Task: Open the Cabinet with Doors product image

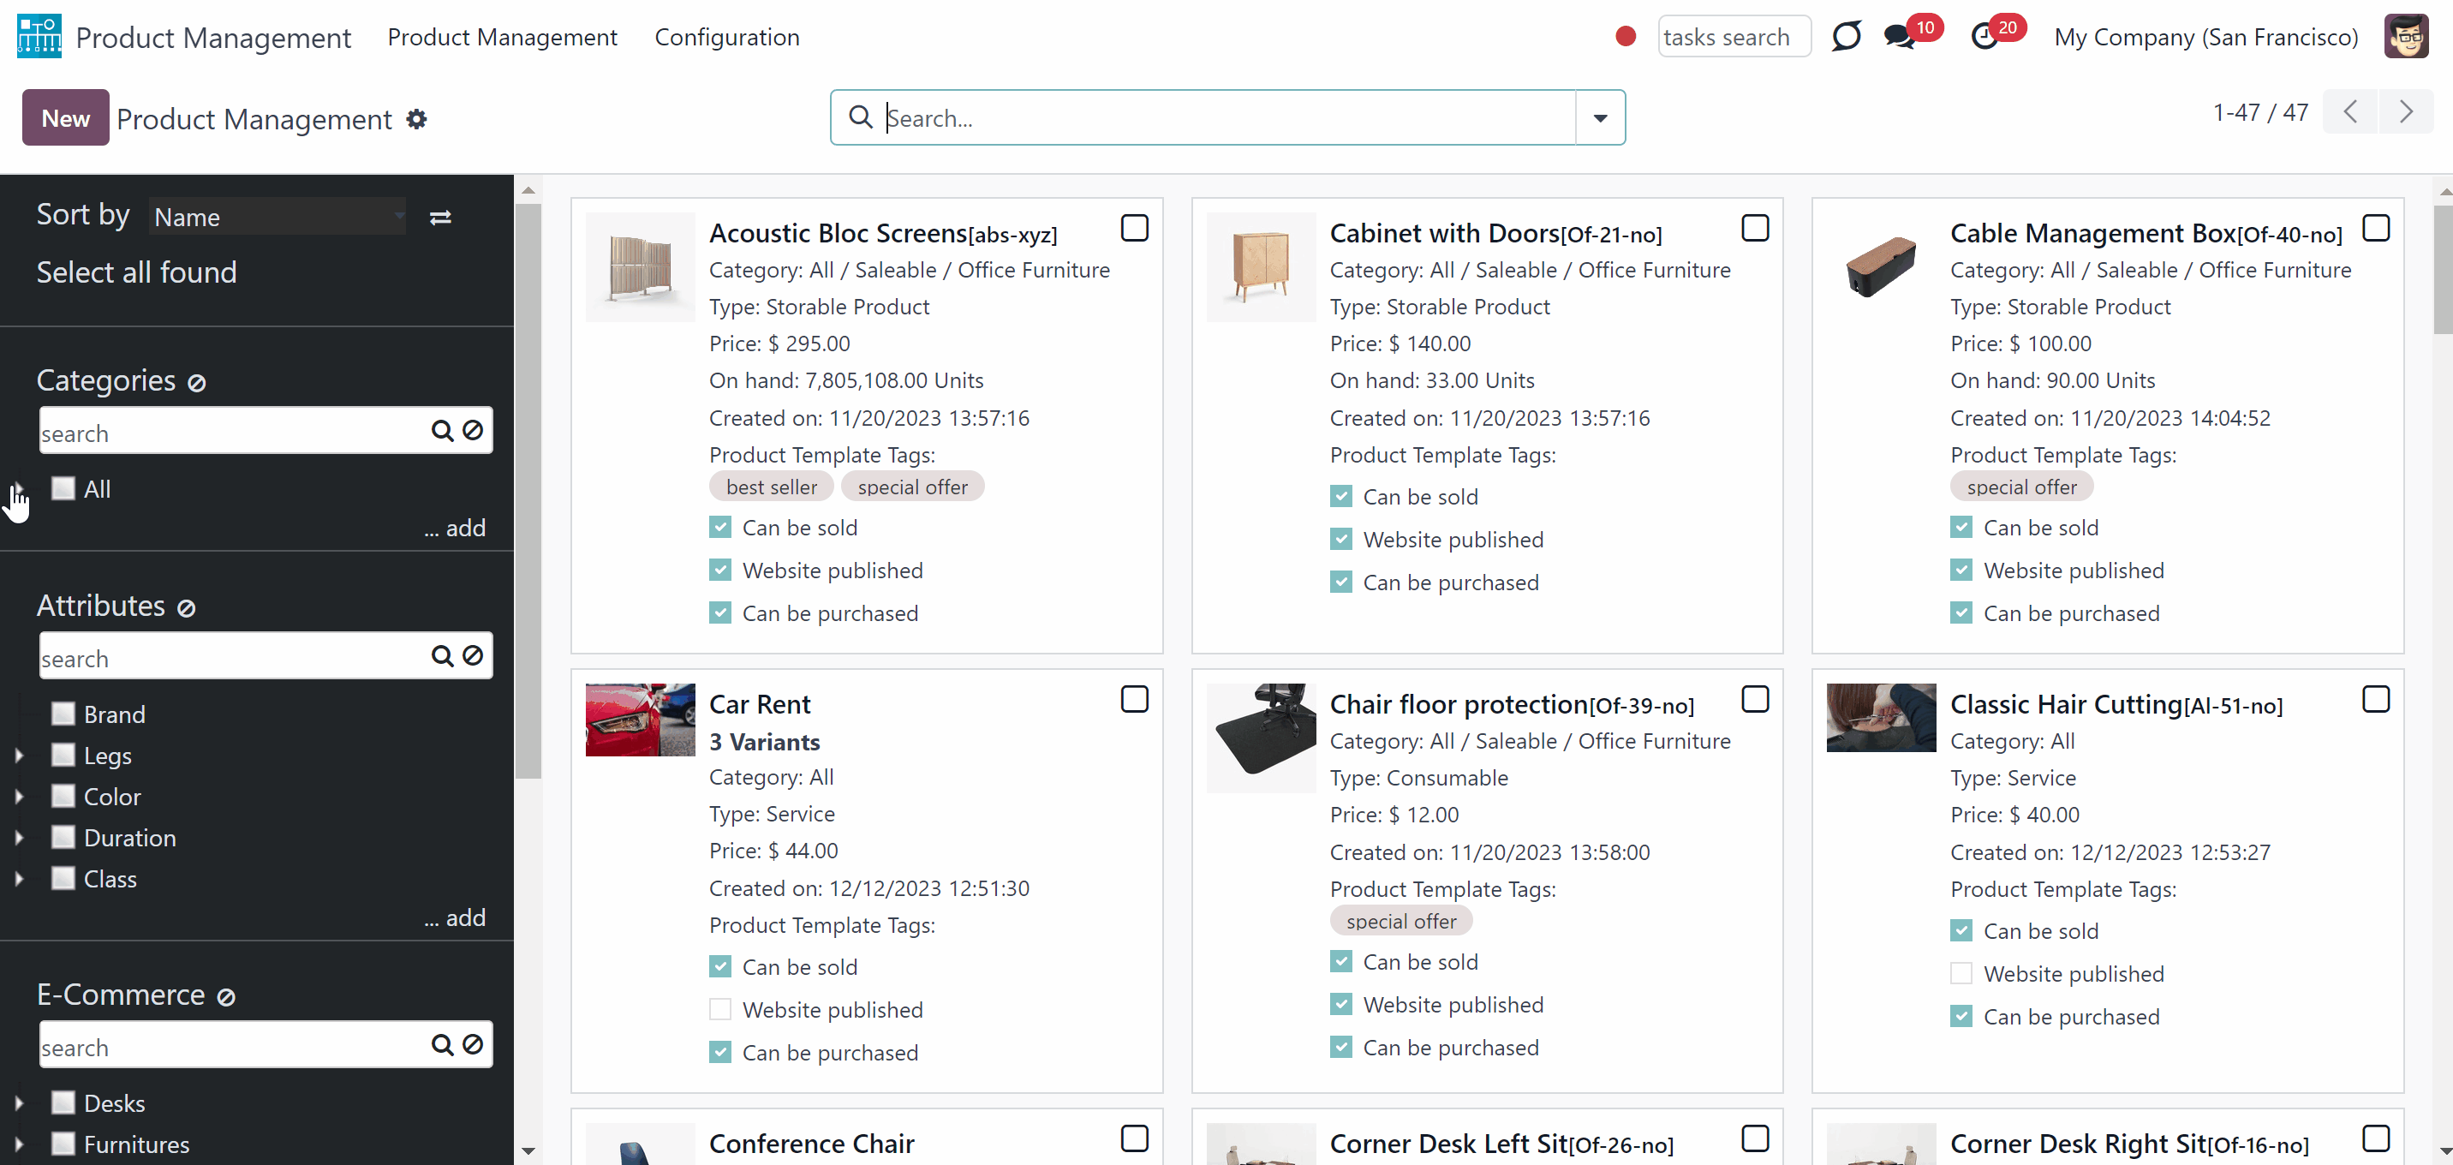Action: tap(1261, 266)
